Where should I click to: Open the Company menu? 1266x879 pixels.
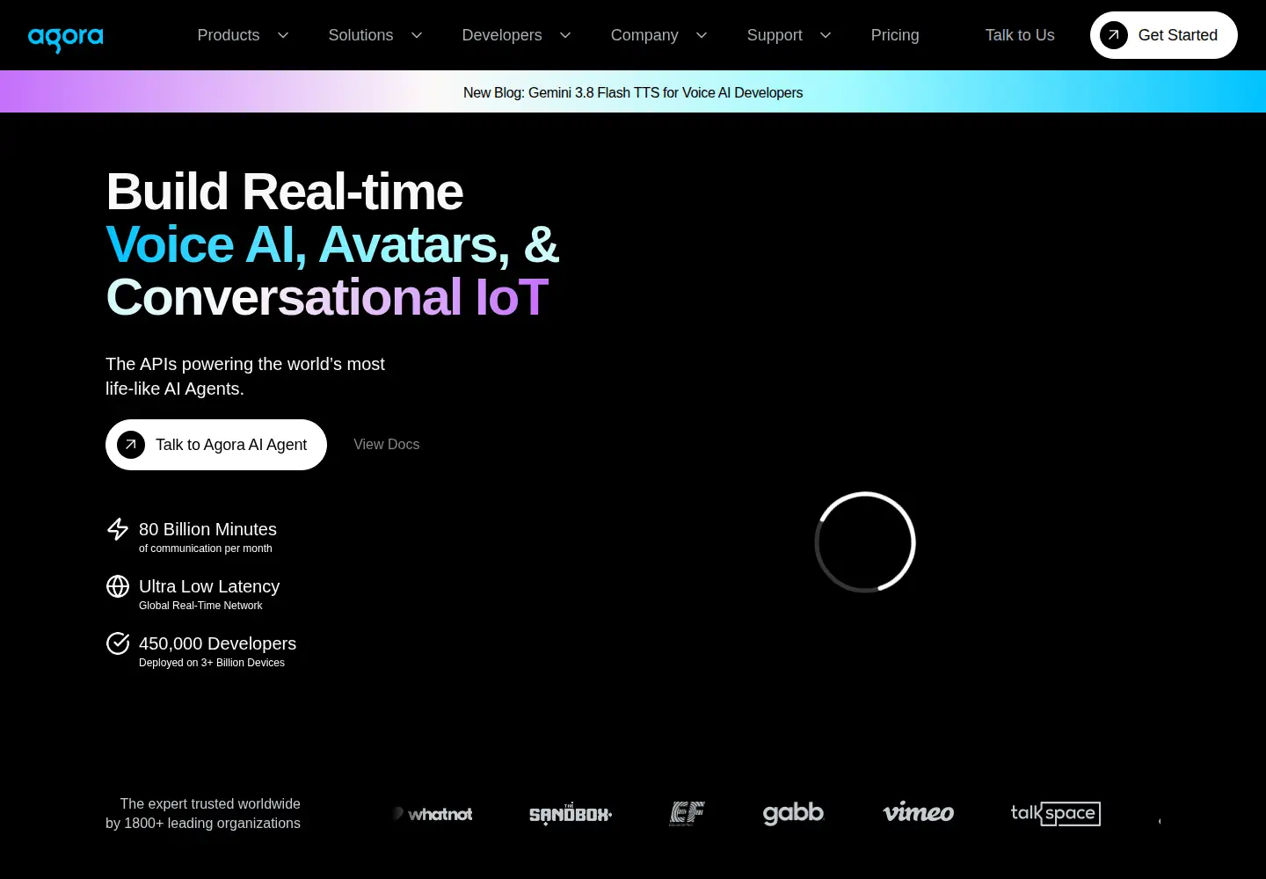click(644, 35)
